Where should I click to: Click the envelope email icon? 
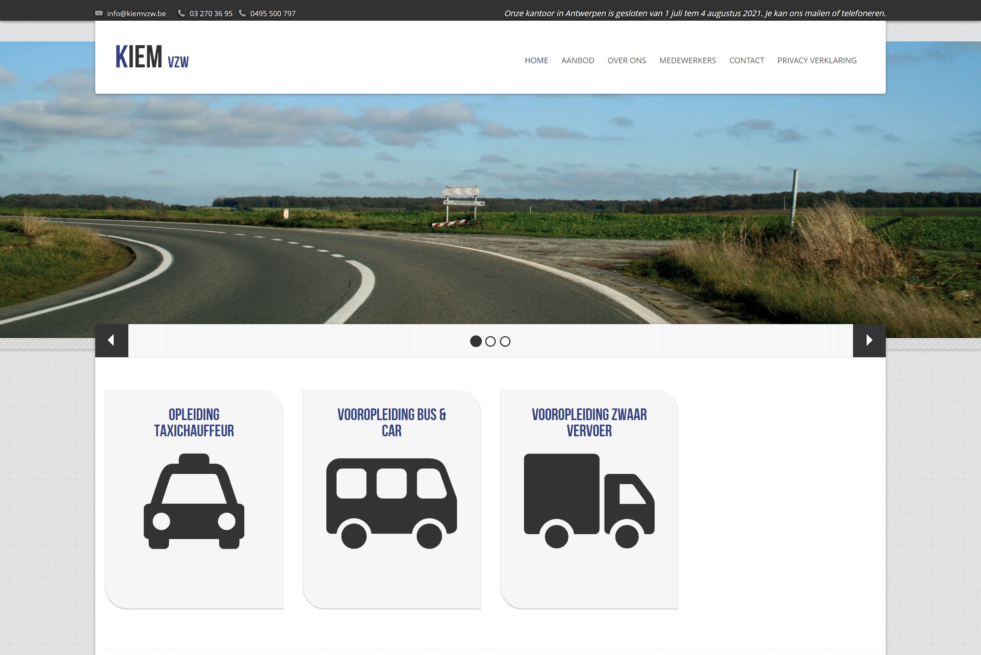[x=99, y=14]
